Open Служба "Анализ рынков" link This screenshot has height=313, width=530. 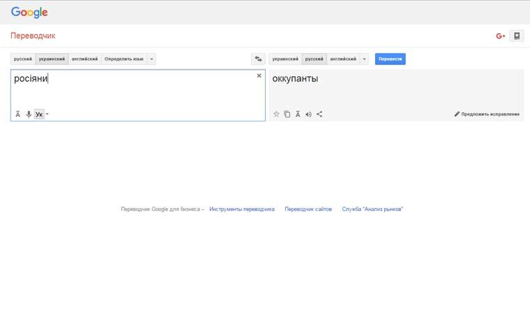pos(372,209)
